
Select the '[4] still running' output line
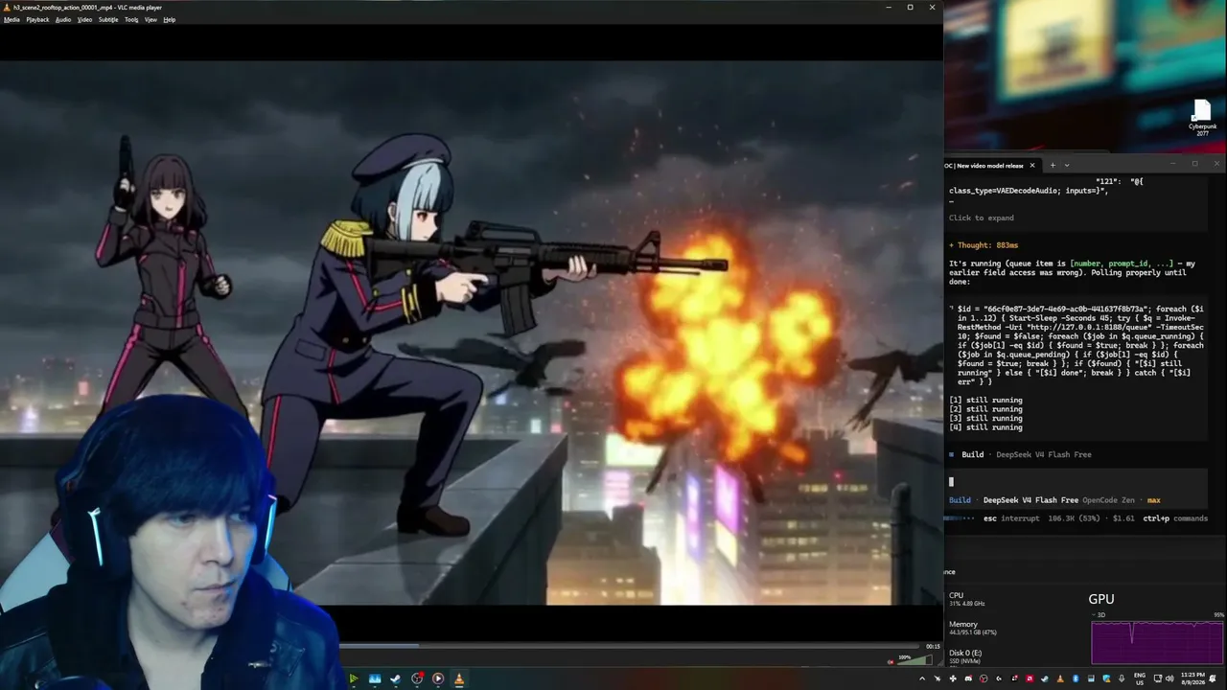pyautogui.click(x=985, y=427)
